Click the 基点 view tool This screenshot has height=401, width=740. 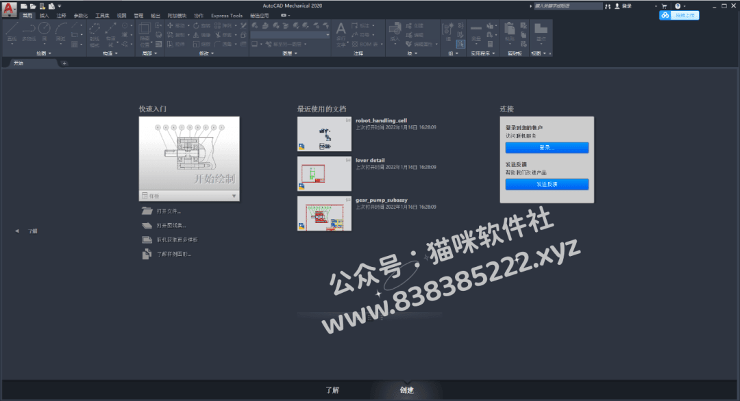point(541,32)
